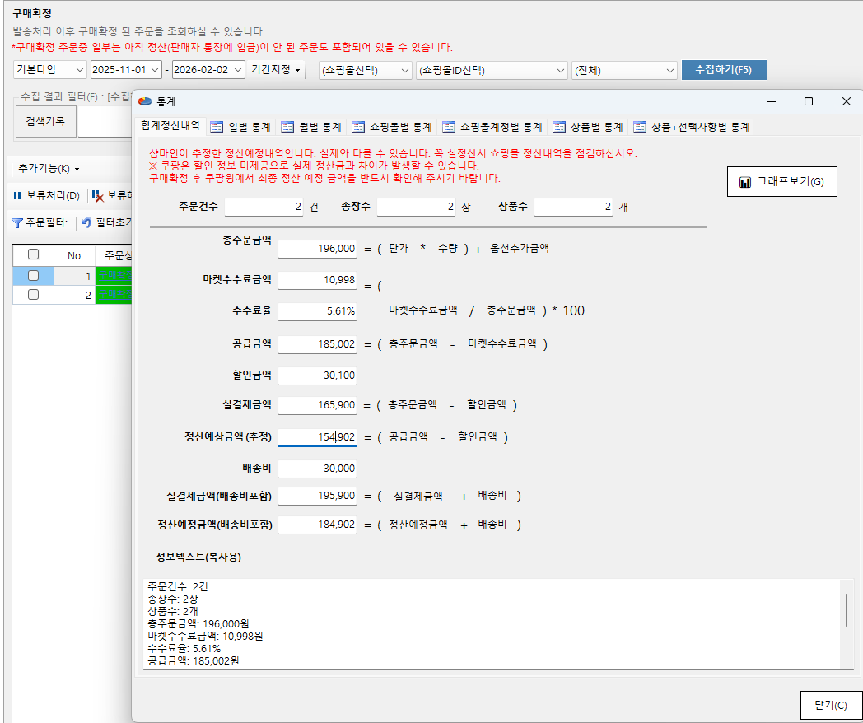Open the (쇼핑몰ID선택) combo box
The height and width of the screenshot is (723, 863).
(492, 70)
